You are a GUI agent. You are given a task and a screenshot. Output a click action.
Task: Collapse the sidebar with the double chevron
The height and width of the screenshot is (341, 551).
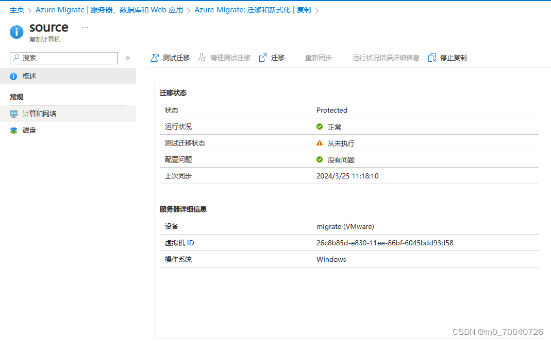pyautogui.click(x=128, y=58)
